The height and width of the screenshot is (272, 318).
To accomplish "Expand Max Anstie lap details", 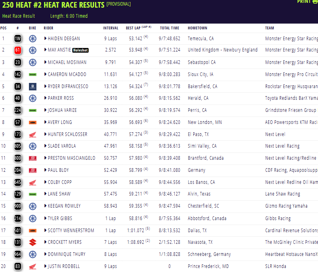I will point(45,49).
